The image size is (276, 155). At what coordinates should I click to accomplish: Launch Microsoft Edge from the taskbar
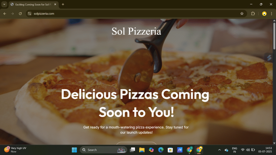pos(161,150)
